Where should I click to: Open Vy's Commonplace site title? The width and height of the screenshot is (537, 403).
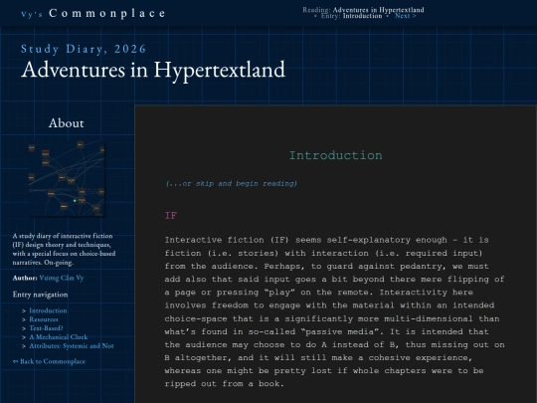(x=93, y=13)
